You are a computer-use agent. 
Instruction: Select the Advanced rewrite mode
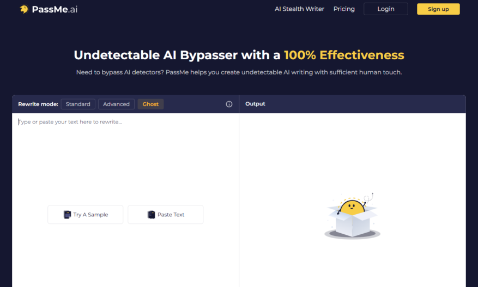click(116, 104)
